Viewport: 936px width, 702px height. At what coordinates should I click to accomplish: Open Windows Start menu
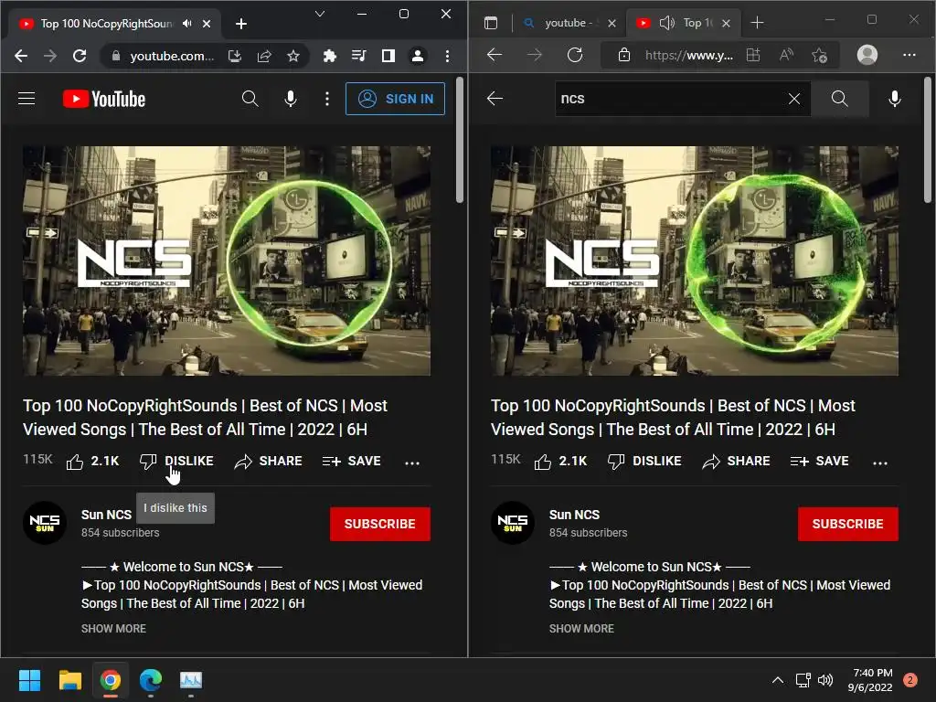[29, 680]
